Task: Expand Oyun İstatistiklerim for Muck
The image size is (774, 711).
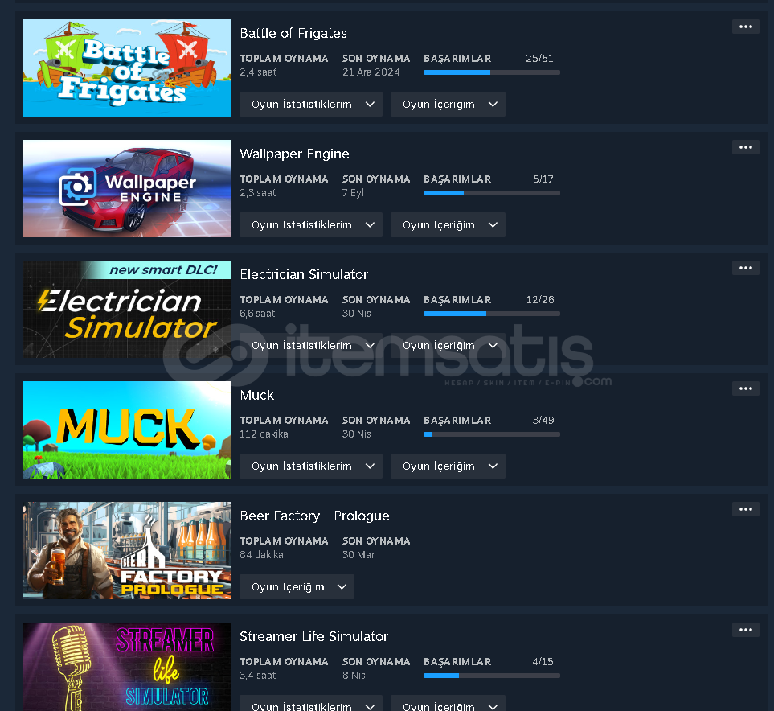Action: coord(311,466)
